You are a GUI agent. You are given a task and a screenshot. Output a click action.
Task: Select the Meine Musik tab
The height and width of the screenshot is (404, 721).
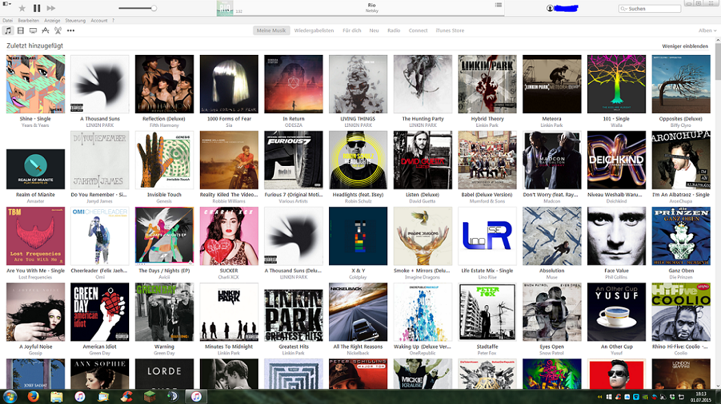pos(271,30)
